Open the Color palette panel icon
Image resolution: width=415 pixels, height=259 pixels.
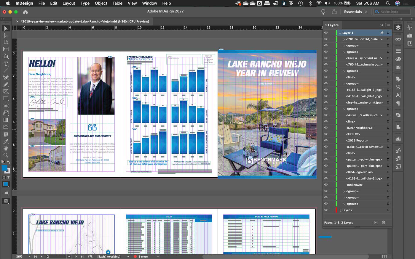398,59
